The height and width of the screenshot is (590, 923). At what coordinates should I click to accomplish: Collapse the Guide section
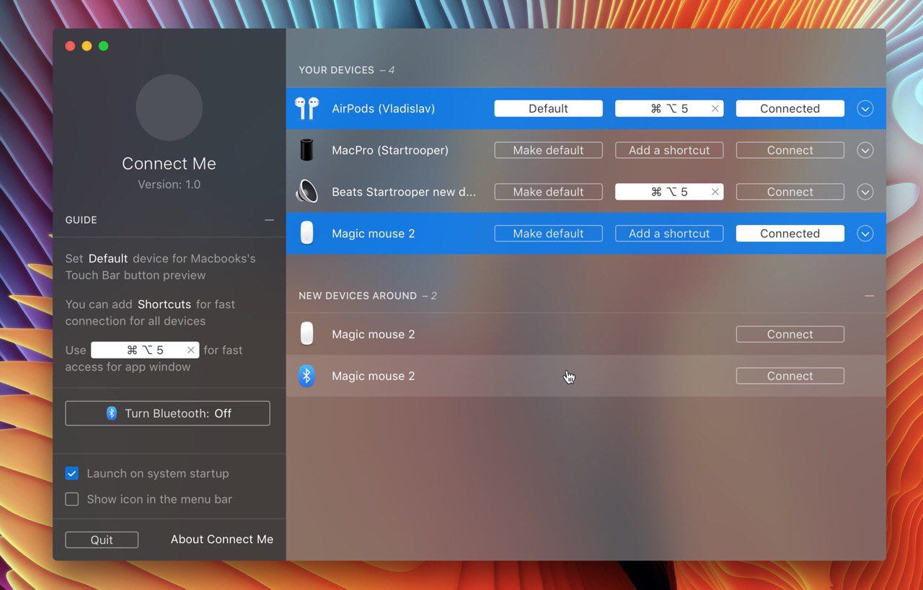pos(269,220)
